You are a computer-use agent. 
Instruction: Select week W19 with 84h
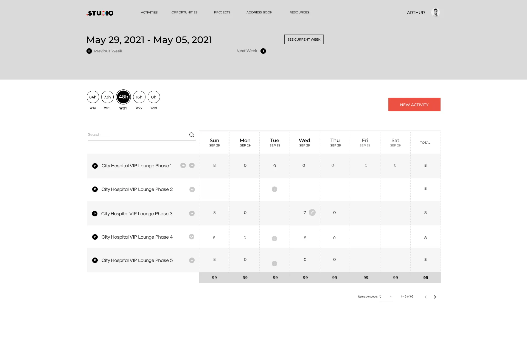pyautogui.click(x=92, y=97)
